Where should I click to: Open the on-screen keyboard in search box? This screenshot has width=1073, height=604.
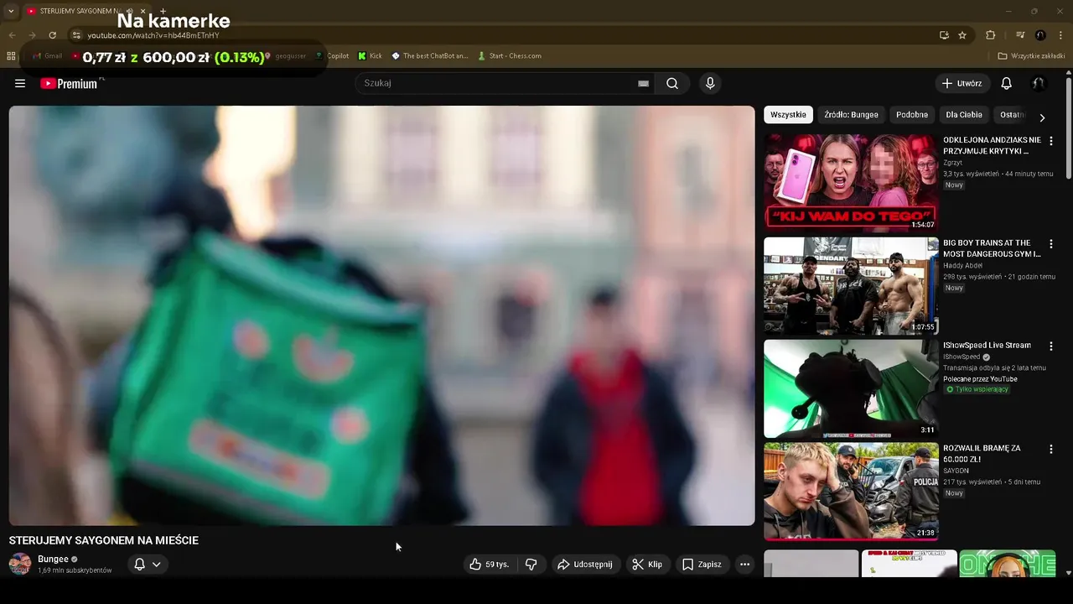tap(643, 84)
